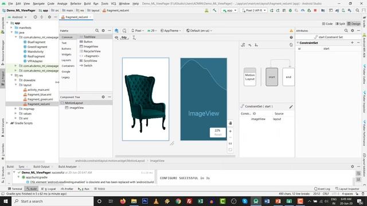Switch to Design view mode
The height and width of the screenshot is (206, 367).
(x=354, y=23)
